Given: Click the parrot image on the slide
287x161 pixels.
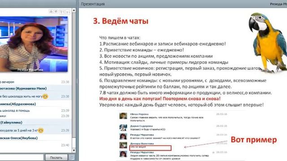Looking at the screenshot, I should [268, 43].
